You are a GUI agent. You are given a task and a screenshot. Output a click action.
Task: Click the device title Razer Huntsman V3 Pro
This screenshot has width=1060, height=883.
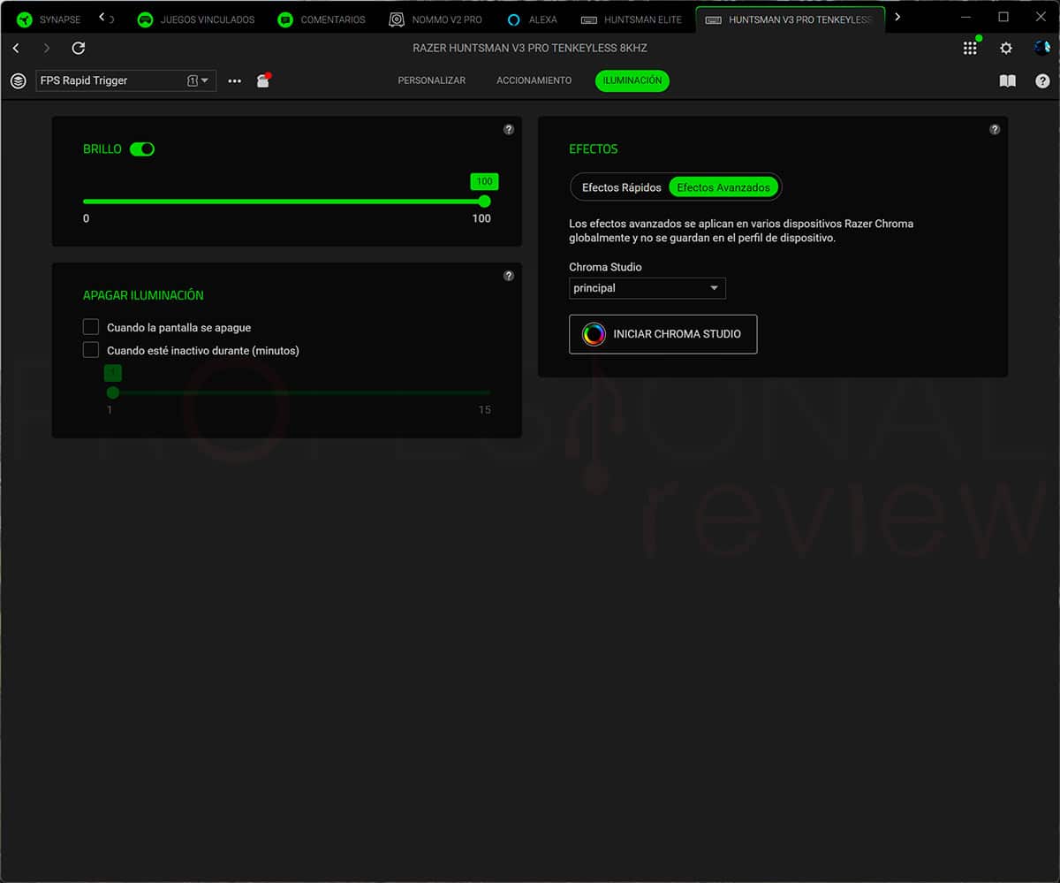click(530, 48)
